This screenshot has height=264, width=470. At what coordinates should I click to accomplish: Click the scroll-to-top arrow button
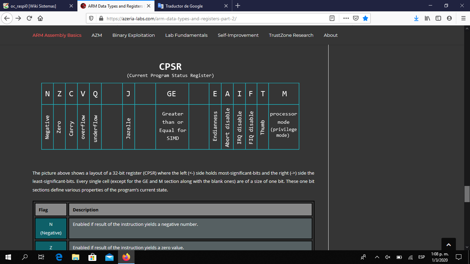coord(448,245)
